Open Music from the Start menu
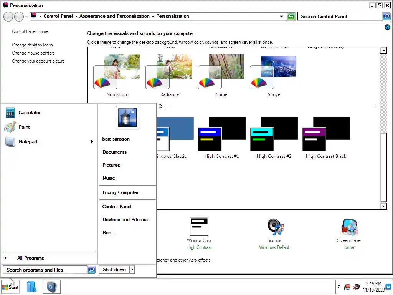The image size is (393, 295). [109, 178]
